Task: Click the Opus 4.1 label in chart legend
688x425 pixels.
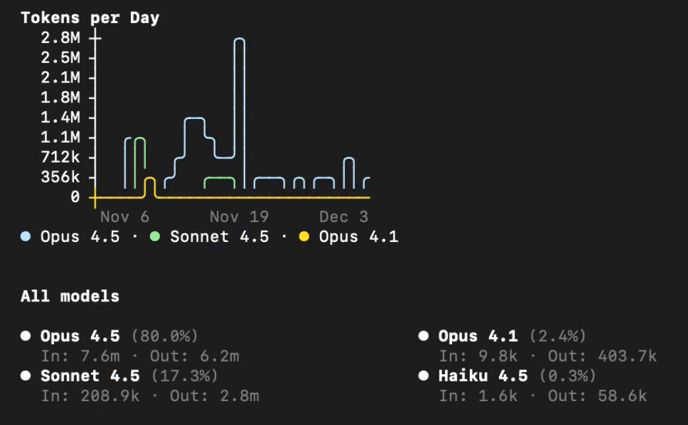Action: click(x=359, y=237)
